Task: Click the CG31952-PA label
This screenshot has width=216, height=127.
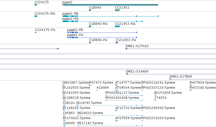Action: [126, 40]
